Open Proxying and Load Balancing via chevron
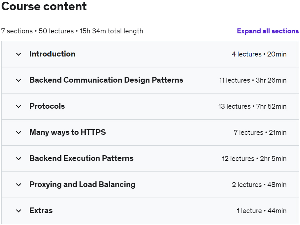 coord(19,185)
